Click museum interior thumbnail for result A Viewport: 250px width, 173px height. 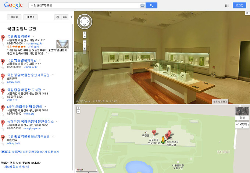click(62, 44)
